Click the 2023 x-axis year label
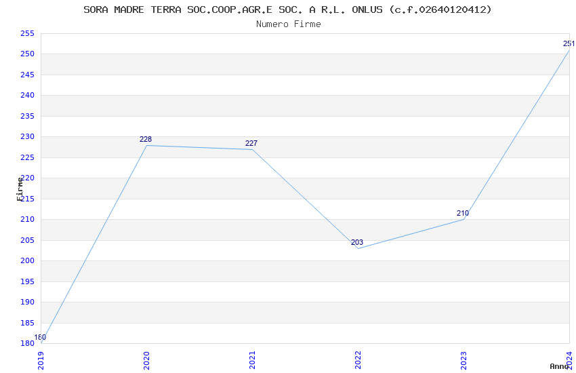Viewport: 576px width, 373px height. tap(464, 361)
